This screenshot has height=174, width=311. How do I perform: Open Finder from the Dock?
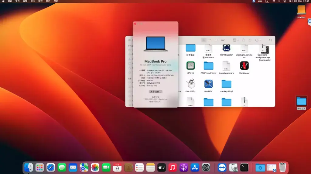coord(29,167)
